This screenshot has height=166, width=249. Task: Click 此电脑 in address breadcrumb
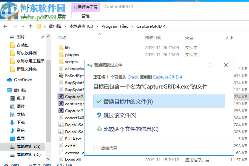click(55, 26)
